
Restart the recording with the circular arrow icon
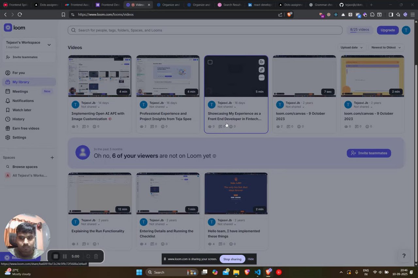pos(88,256)
